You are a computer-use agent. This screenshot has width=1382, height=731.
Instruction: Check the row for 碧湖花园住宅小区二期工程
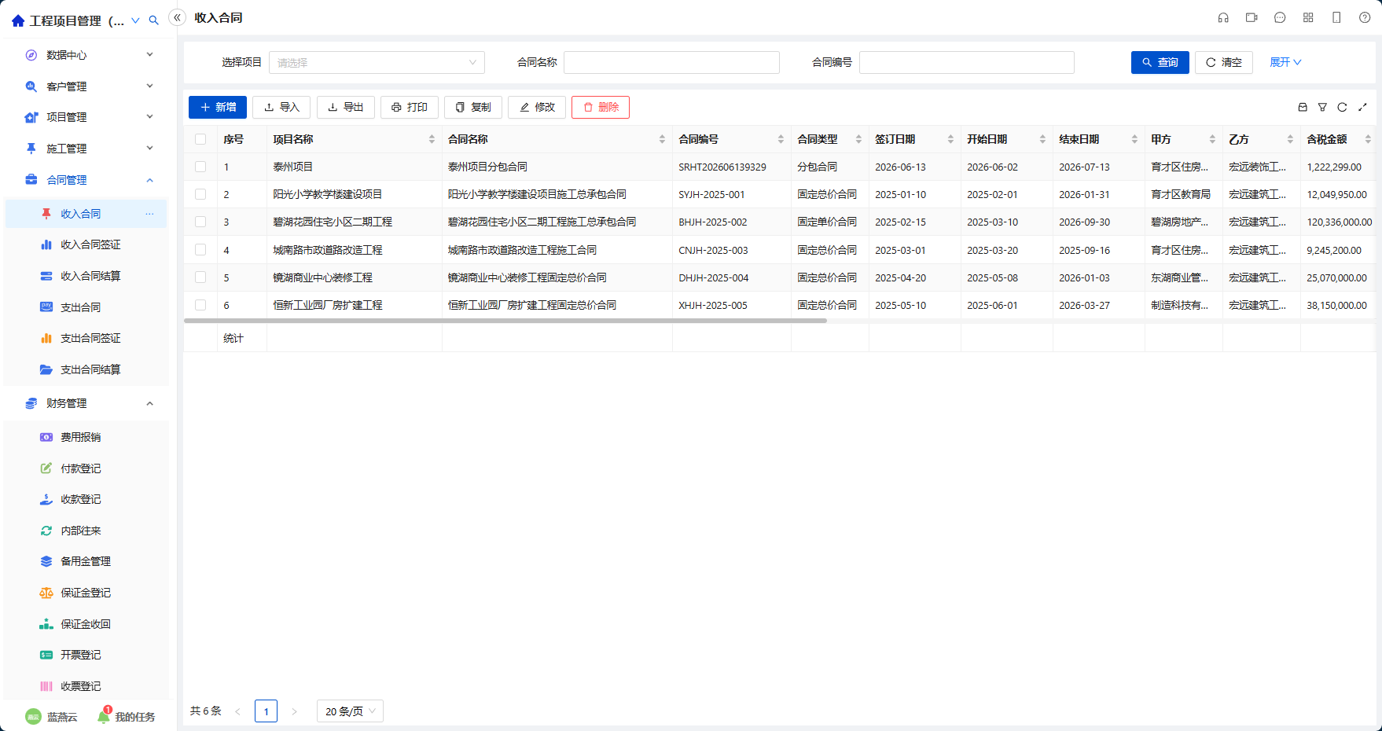pos(200,222)
